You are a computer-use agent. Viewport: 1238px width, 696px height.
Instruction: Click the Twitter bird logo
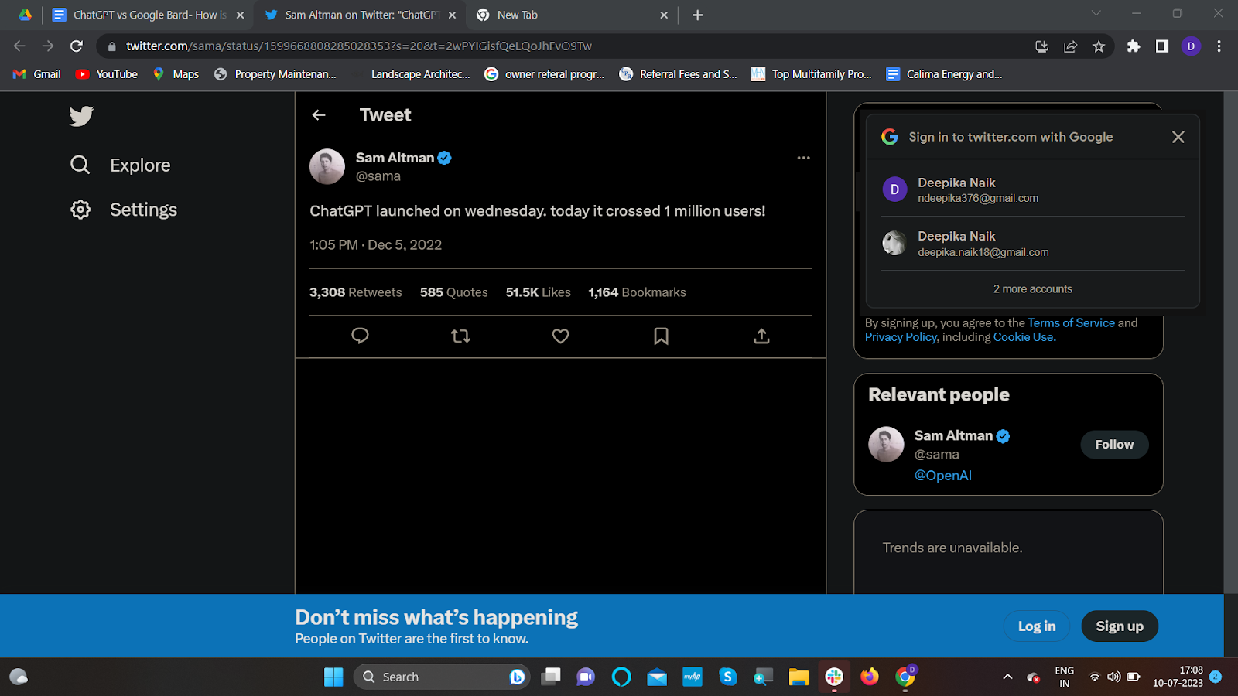coord(81,116)
